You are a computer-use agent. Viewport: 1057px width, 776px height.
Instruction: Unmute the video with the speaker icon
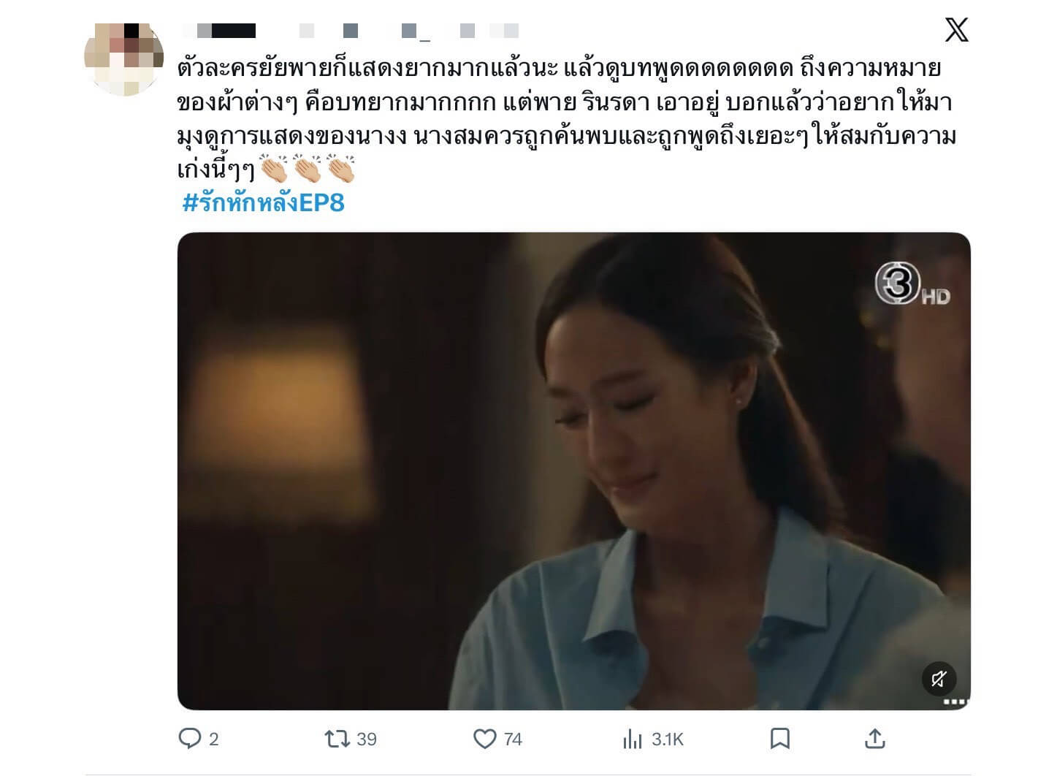[x=939, y=679]
